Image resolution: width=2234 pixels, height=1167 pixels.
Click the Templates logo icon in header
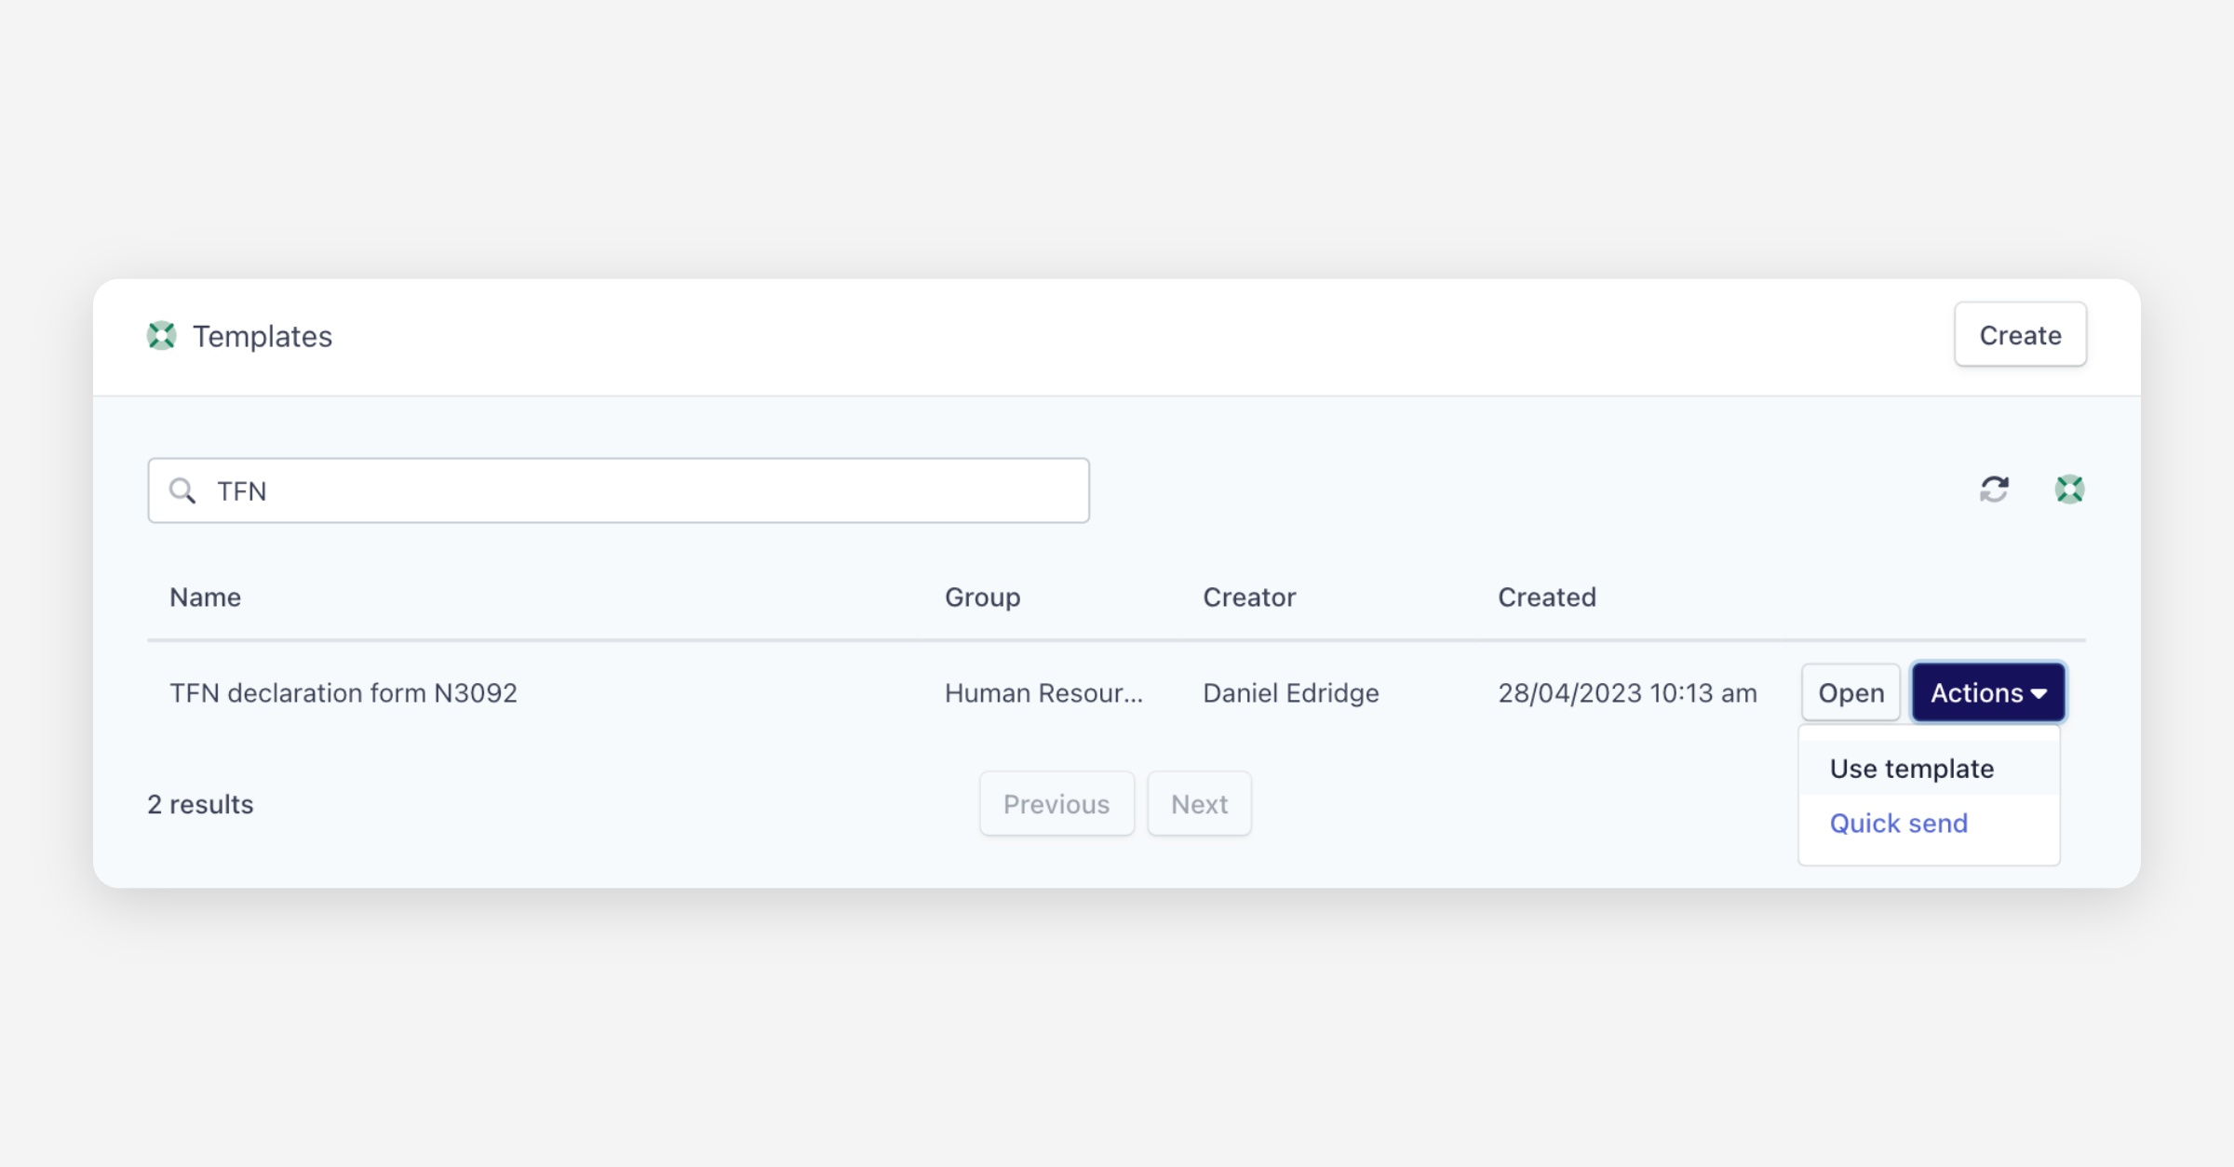tap(161, 336)
